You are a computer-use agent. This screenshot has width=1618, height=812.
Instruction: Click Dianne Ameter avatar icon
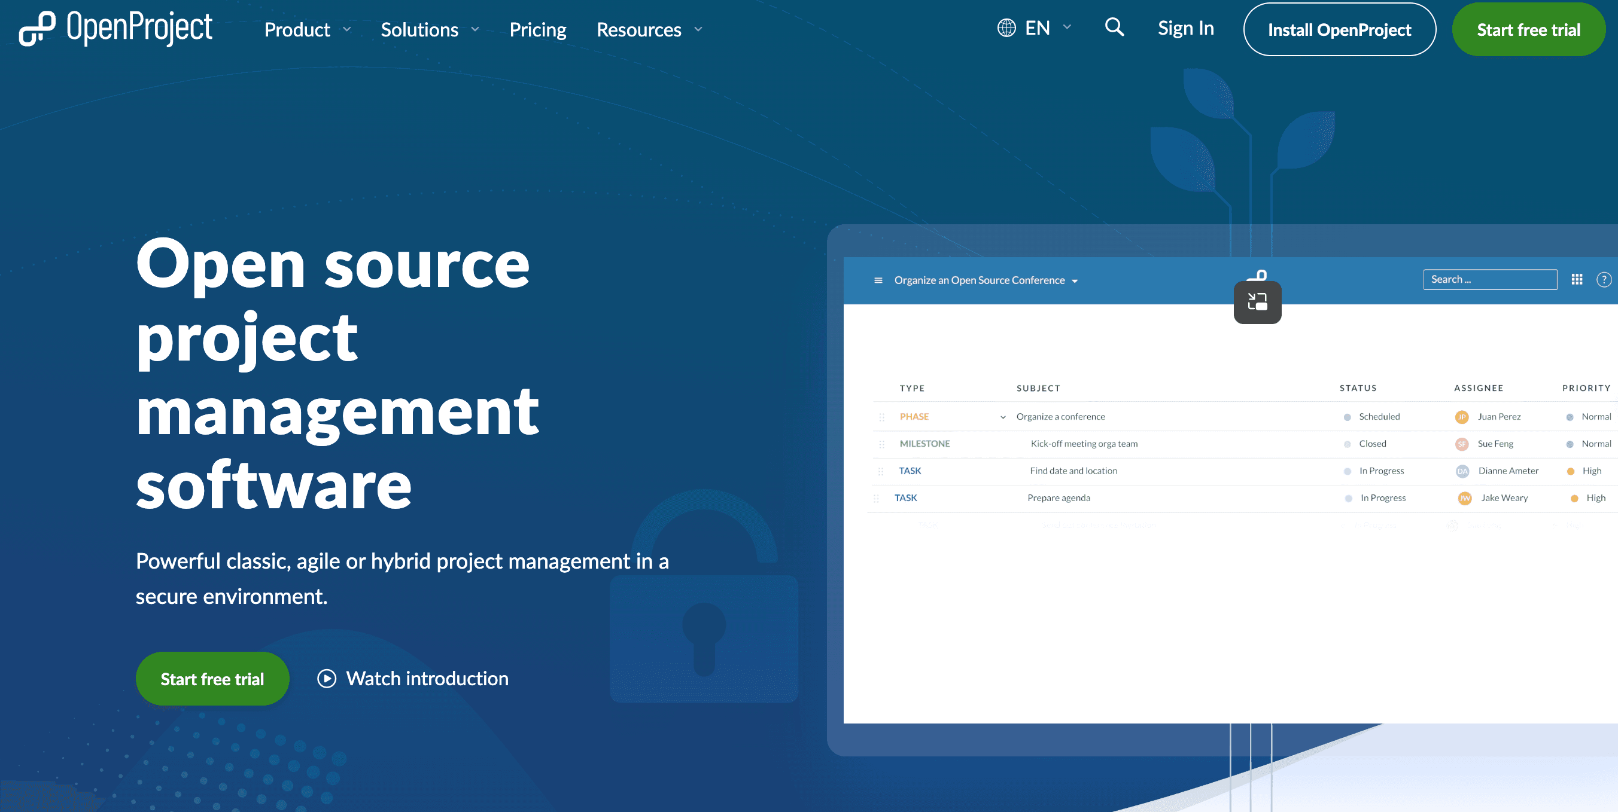click(x=1462, y=471)
